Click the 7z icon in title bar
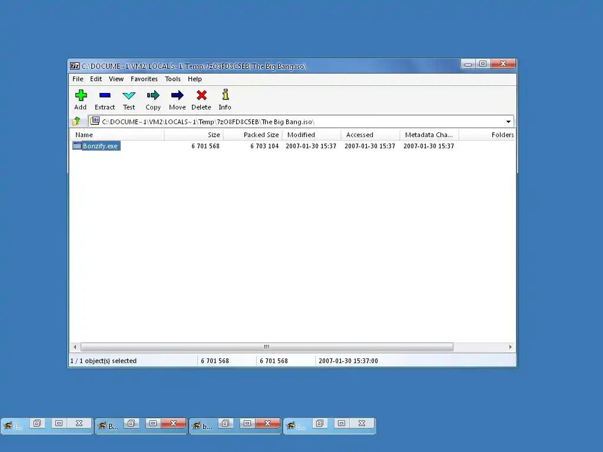This screenshot has width=603, height=452. (x=75, y=66)
